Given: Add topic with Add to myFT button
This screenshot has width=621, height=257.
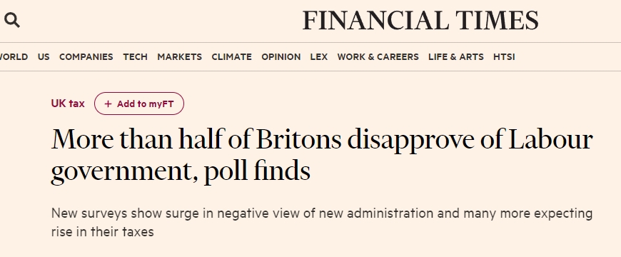Looking at the screenshot, I should click(139, 104).
